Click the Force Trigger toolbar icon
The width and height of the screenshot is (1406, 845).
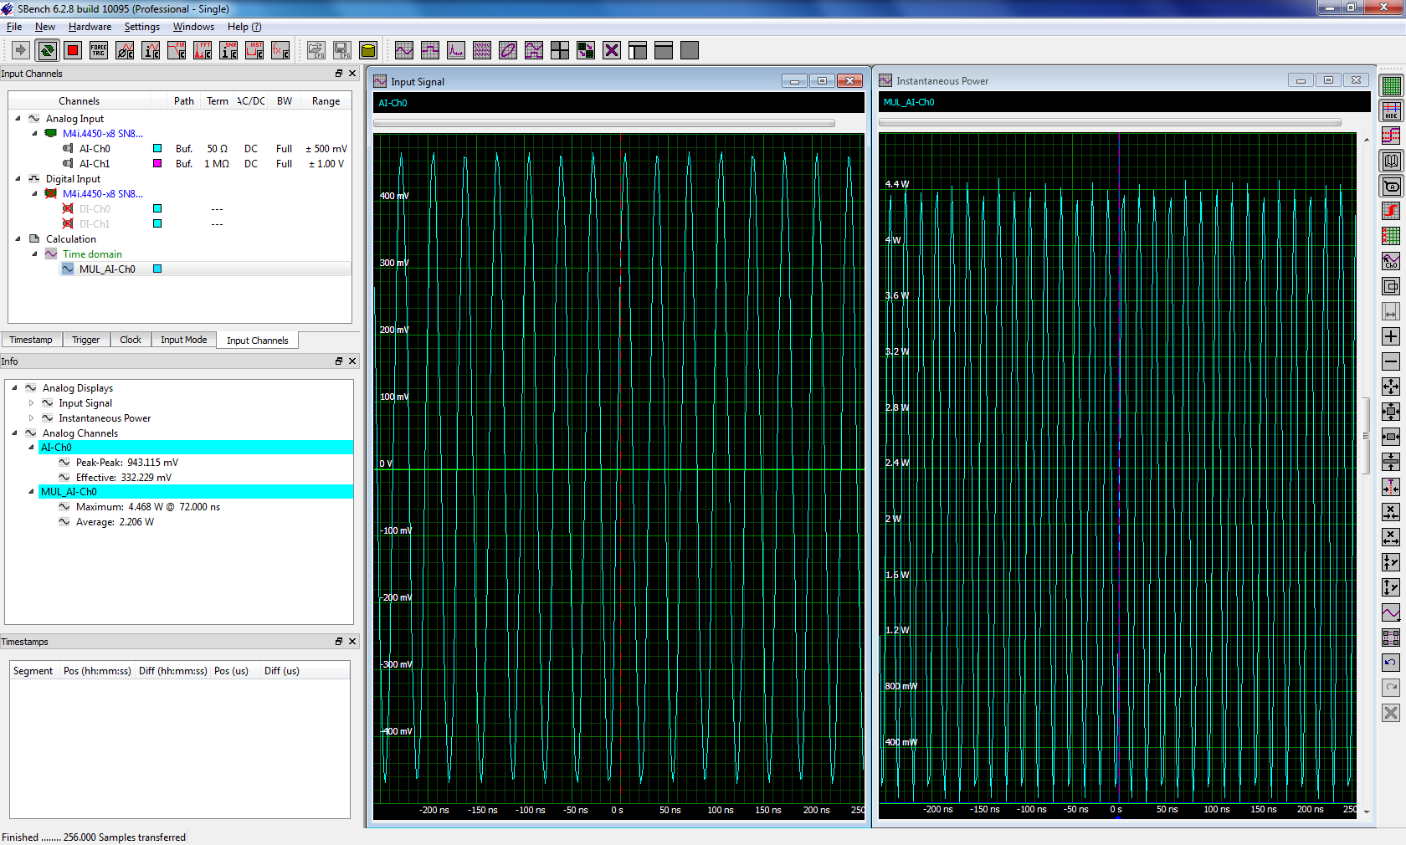pyautogui.click(x=99, y=50)
